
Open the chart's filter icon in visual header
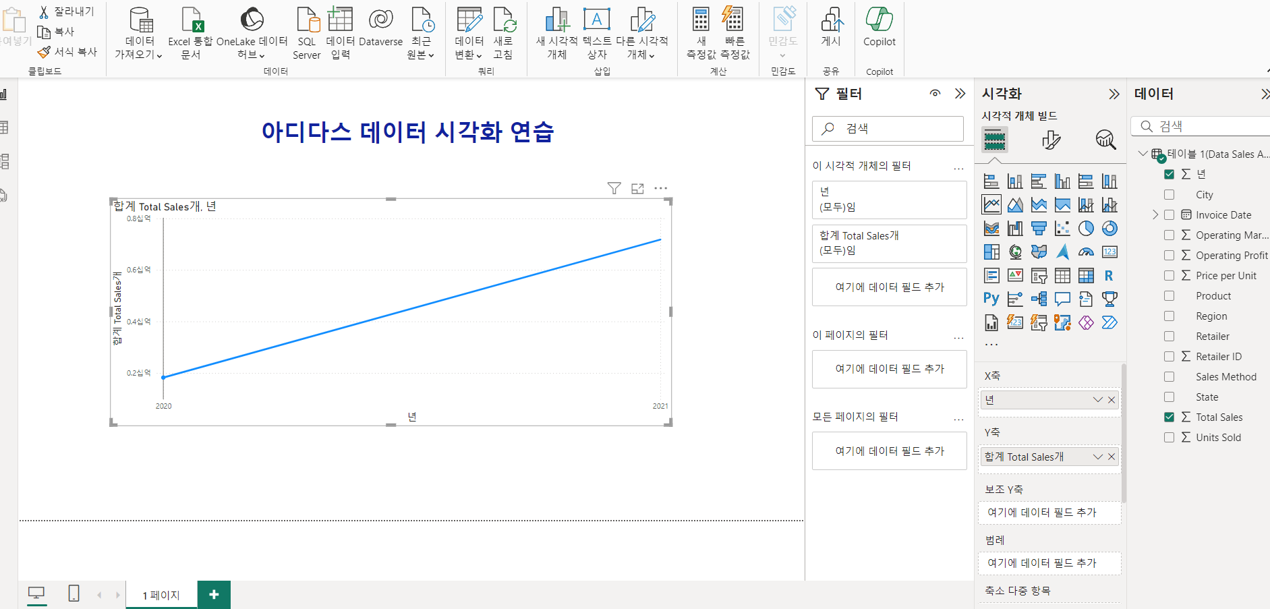pos(614,188)
